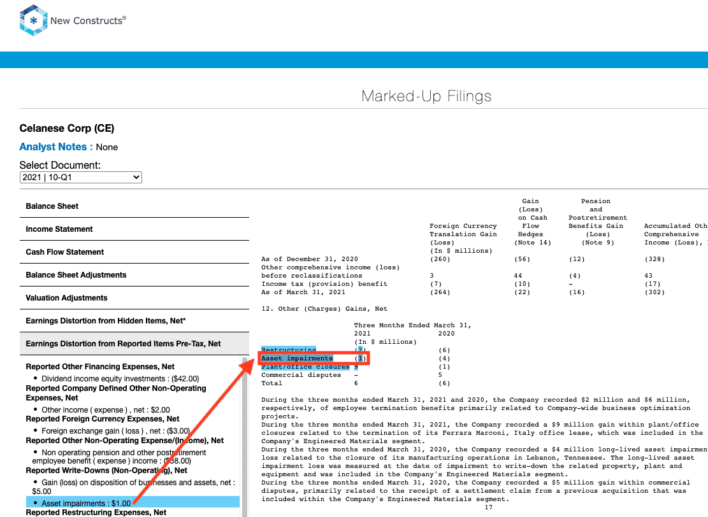Click the (56) cash flow hedges value
The width and height of the screenshot is (708, 517).
523,259
